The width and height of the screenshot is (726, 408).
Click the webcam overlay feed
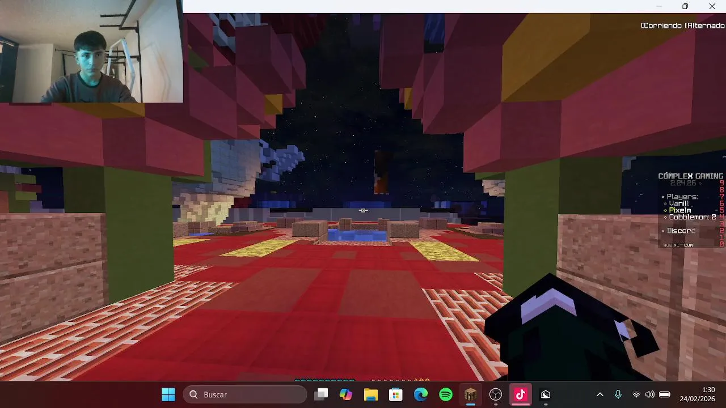click(91, 51)
